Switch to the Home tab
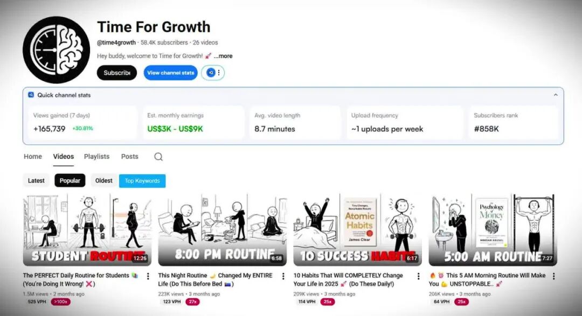The height and width of the screenshot is (316, 582). click(x=33, y=157)
